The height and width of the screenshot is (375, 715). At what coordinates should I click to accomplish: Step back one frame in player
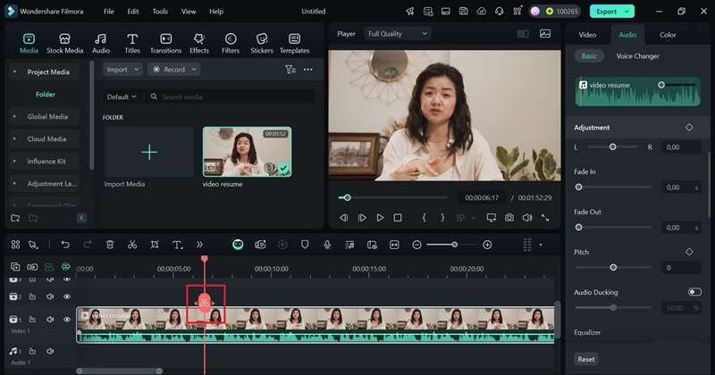click(x=344, y=218)
